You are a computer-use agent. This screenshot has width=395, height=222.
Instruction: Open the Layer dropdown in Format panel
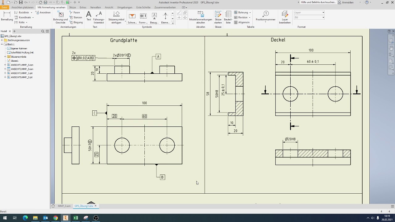click(x=309, y=13)
